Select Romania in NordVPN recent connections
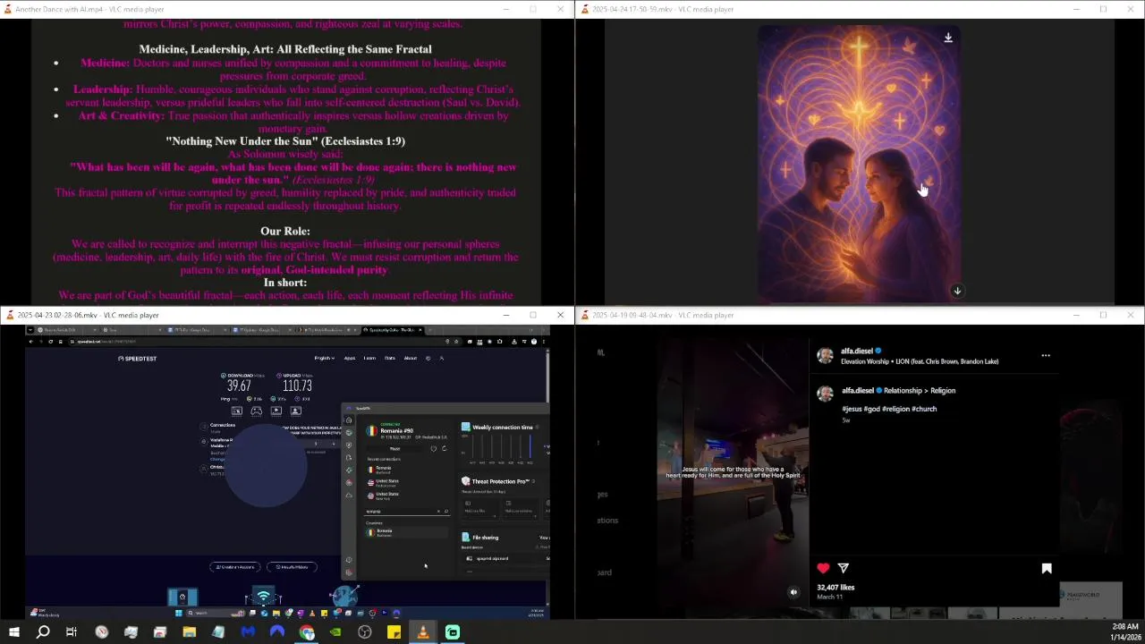 (x=383, y=470)
